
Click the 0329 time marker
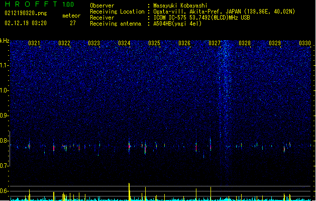coord(275,43)
